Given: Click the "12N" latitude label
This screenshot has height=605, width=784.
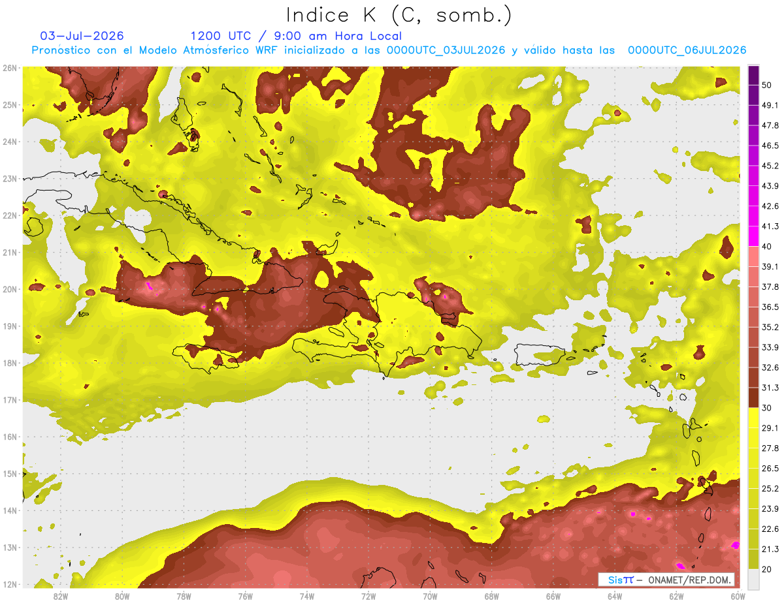Looking at the screenshot, I should [10, 584].
